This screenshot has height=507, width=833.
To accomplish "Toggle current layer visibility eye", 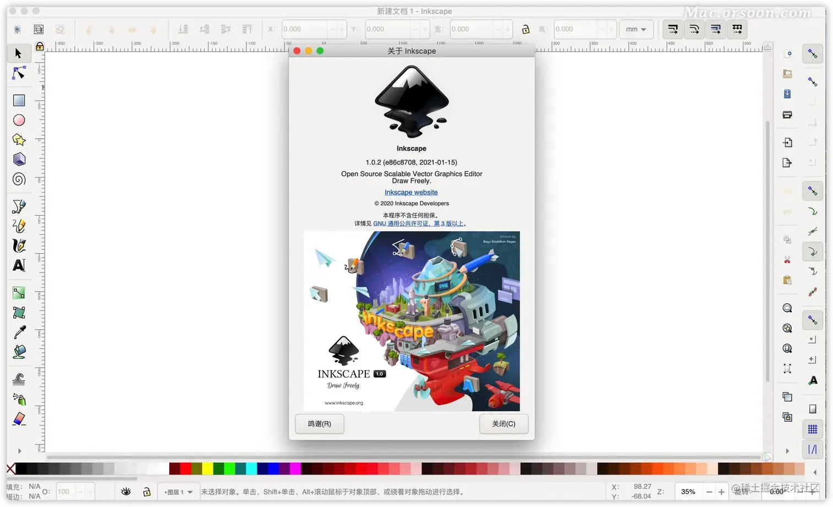I will [x=126, y=492].
